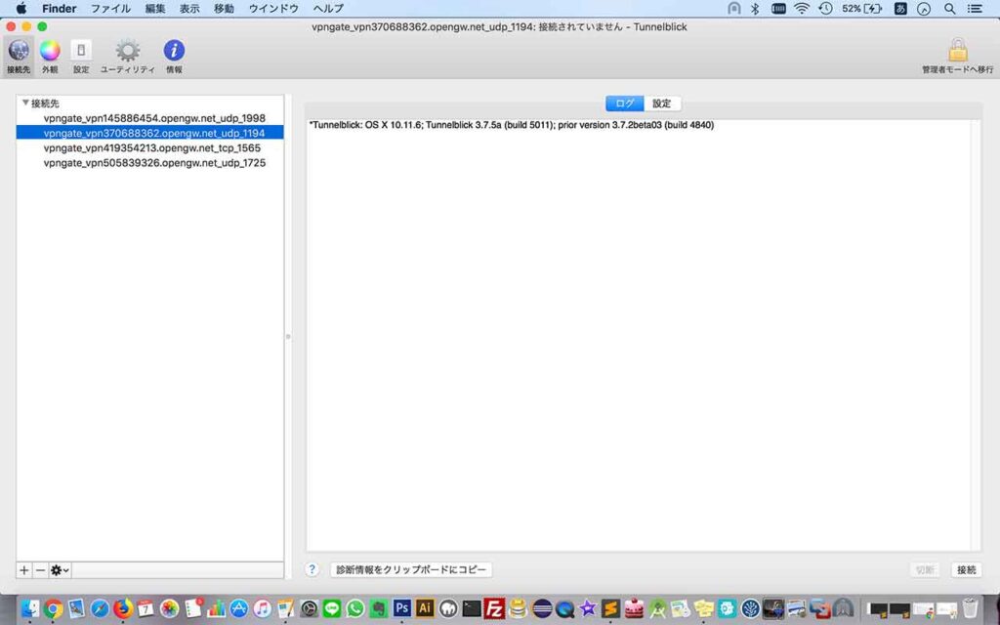This screenshot has width=1000, height=625.
Task: Collapse the 接続先 tree disclosure triangle
Action: pos(25,103)
